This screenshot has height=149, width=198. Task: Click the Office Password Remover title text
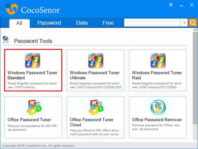(157, 120)
